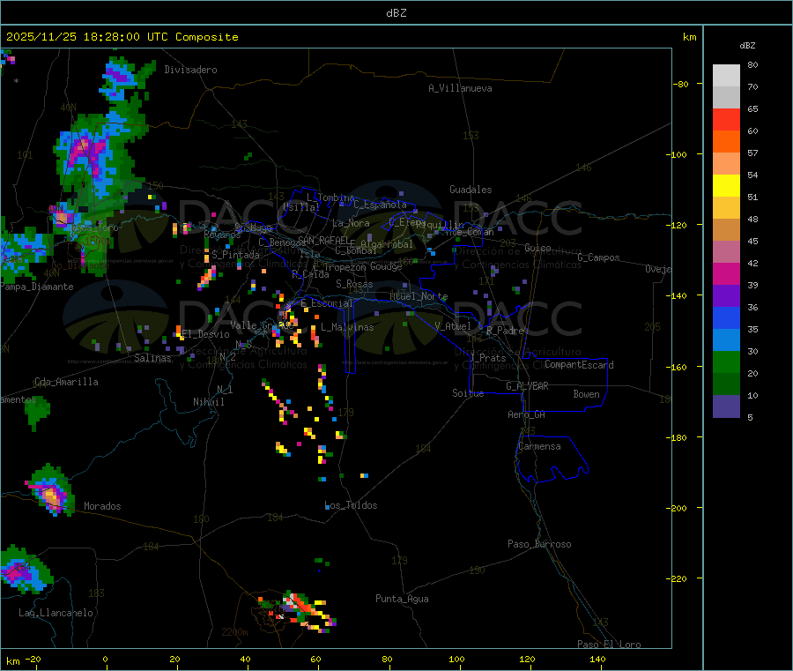Viewport: 793px width, 671px height.
Task: Click the A_Villanueva location label
Action: pyautogui.click(x=460, y=88)
